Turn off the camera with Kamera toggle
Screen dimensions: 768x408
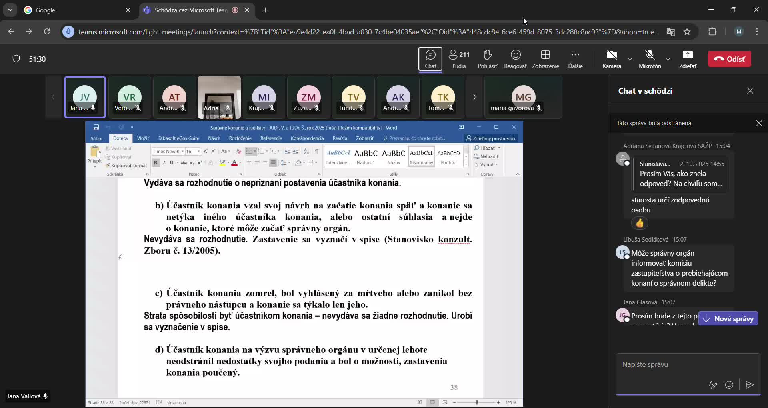(x=612, y=59)
